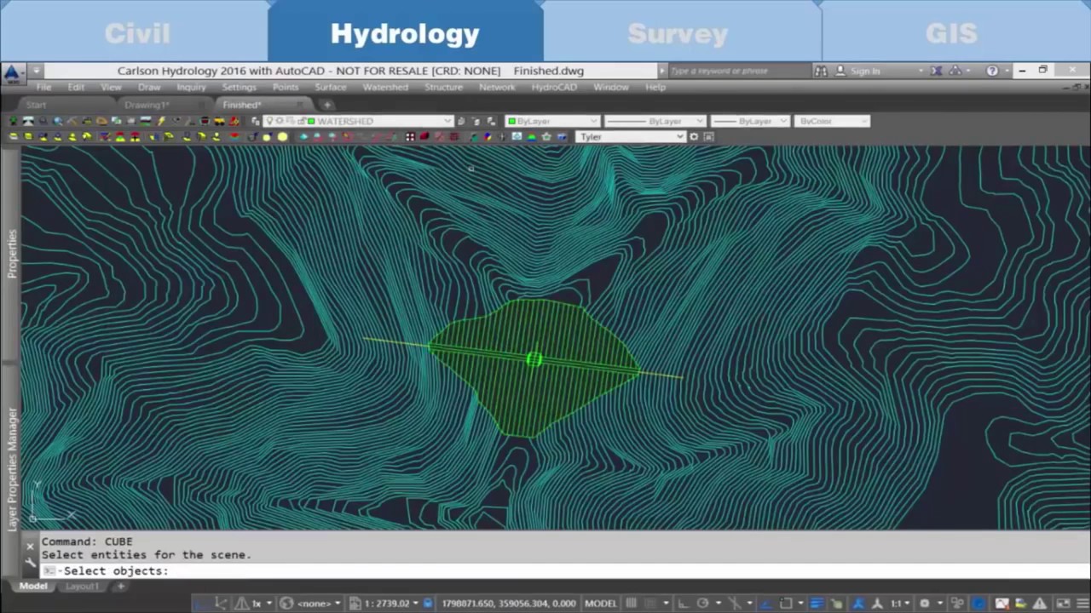Open the HydroCAD menu

pyautogui.click(x=554, y=87)
